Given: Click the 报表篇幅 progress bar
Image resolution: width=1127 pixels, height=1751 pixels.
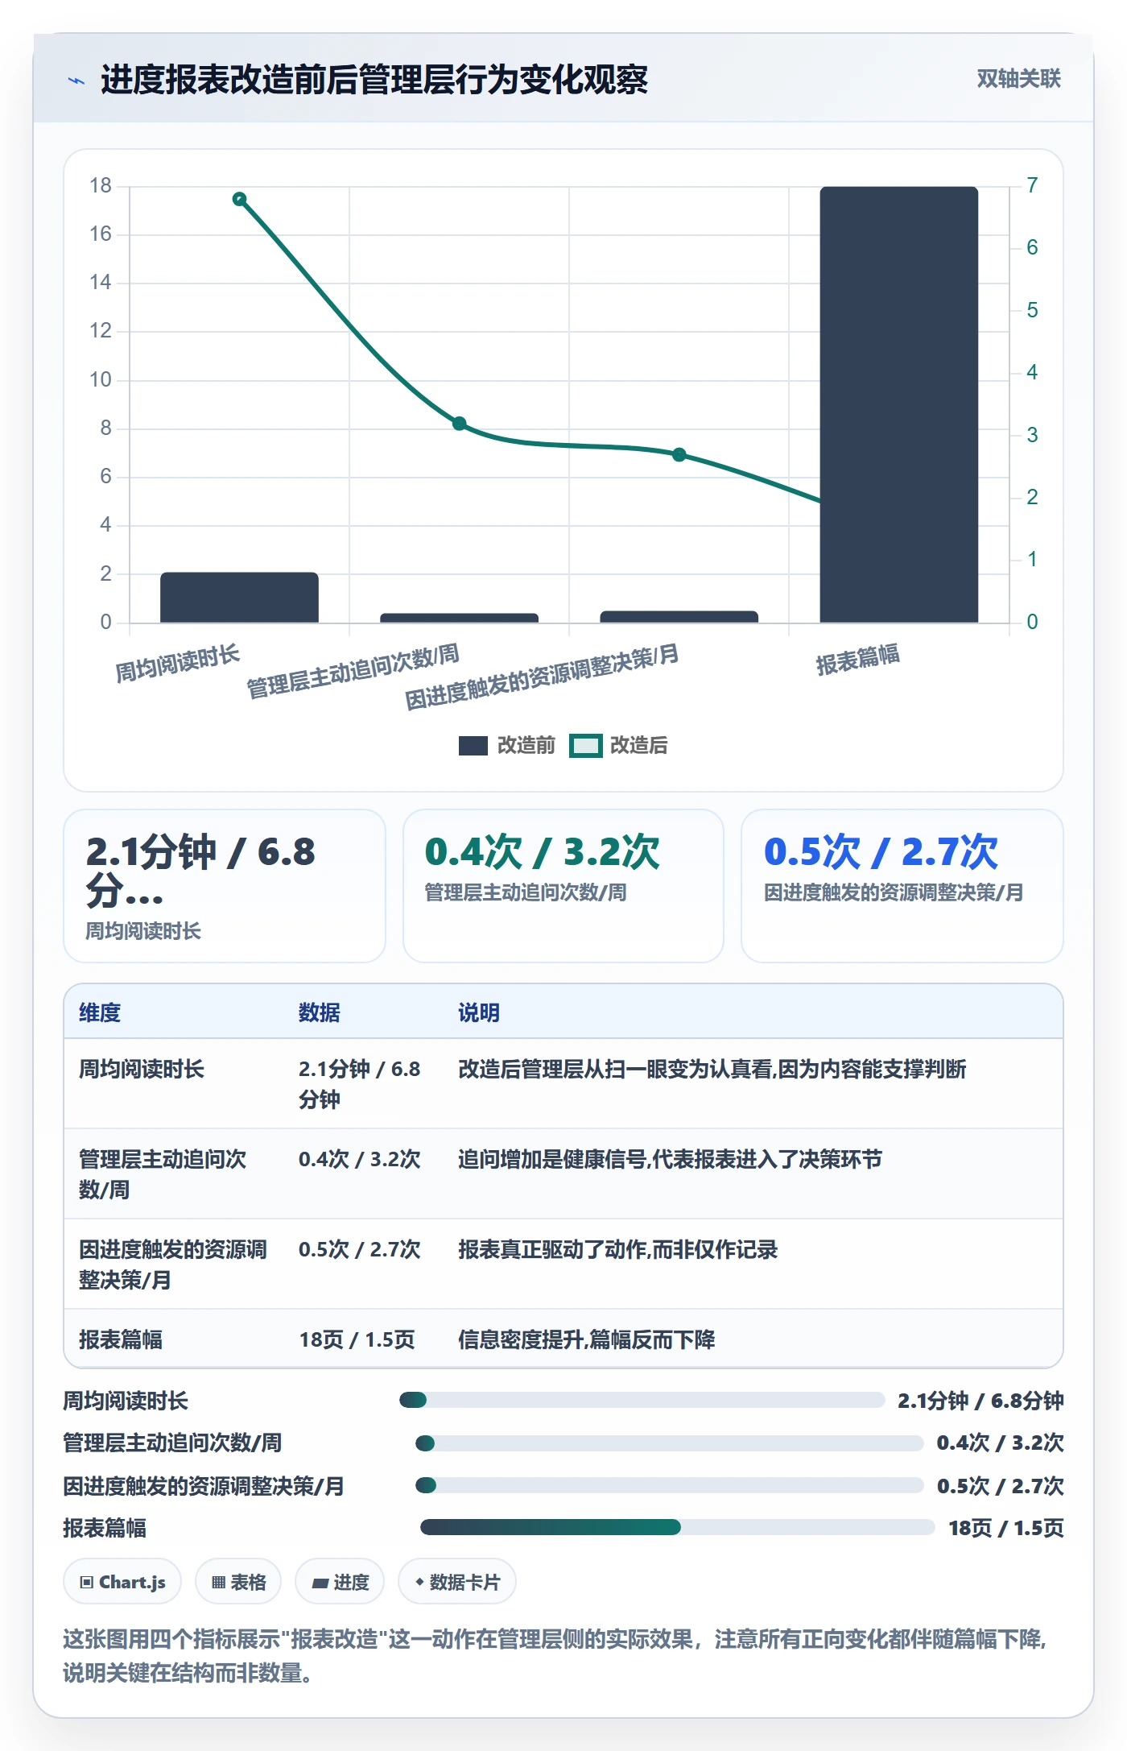Looking at the screenshot, I should click(677, 1527).
